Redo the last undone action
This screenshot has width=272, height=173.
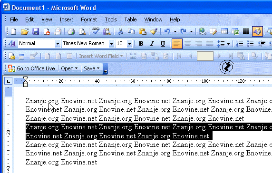tap(184, 31)
